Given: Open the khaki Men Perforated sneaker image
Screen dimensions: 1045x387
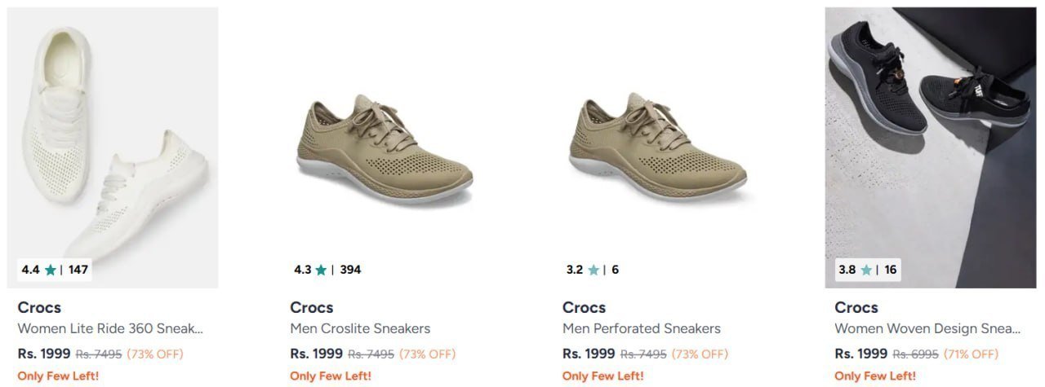Looking at the screenshot, I should point(657,147).
